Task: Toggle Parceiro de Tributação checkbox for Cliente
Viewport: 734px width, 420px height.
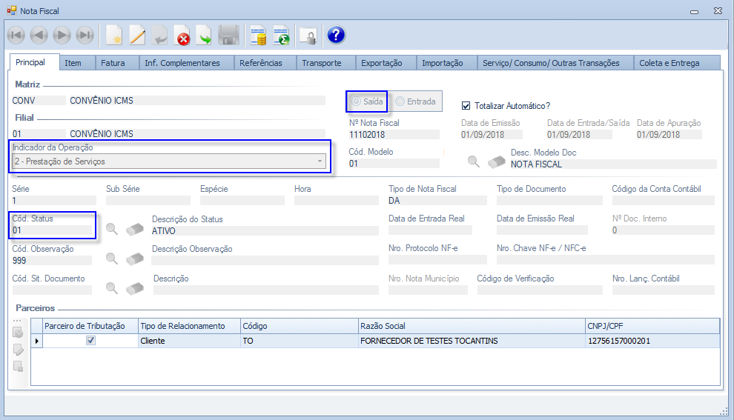Action: (x=90, y=341)
